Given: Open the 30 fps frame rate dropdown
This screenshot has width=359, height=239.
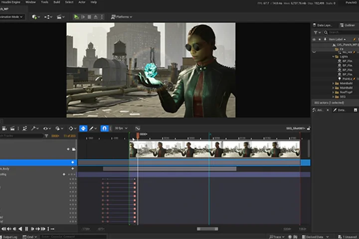Looking at the screenshot, I should [x=121, y=128].
